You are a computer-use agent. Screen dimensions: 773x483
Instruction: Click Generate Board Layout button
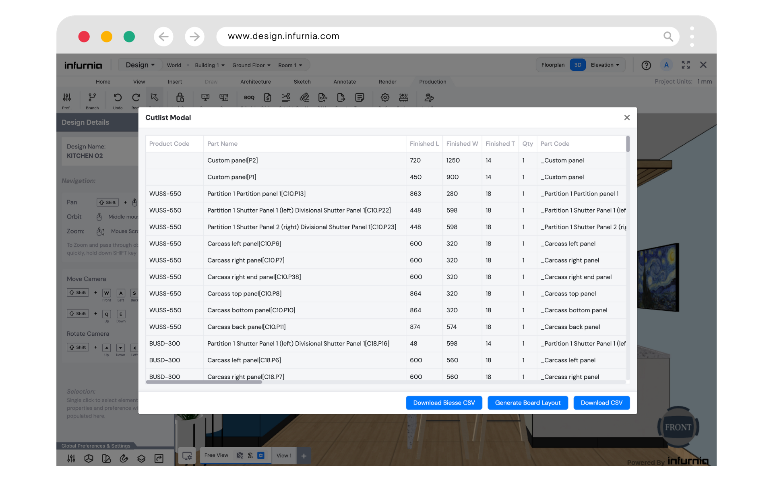527,402
